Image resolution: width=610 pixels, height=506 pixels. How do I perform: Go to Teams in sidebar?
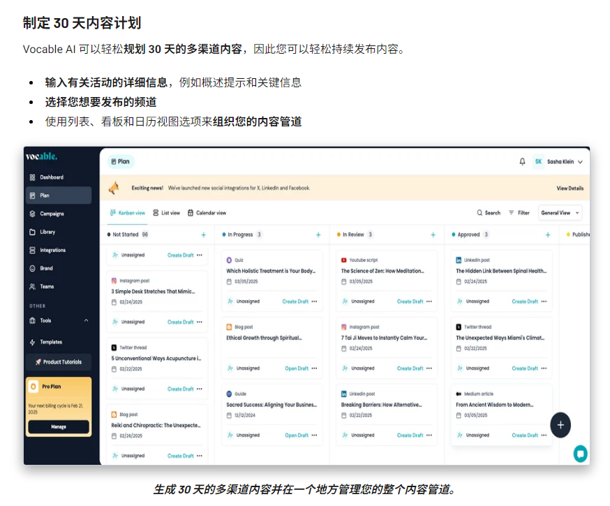[x=47, y=286]
